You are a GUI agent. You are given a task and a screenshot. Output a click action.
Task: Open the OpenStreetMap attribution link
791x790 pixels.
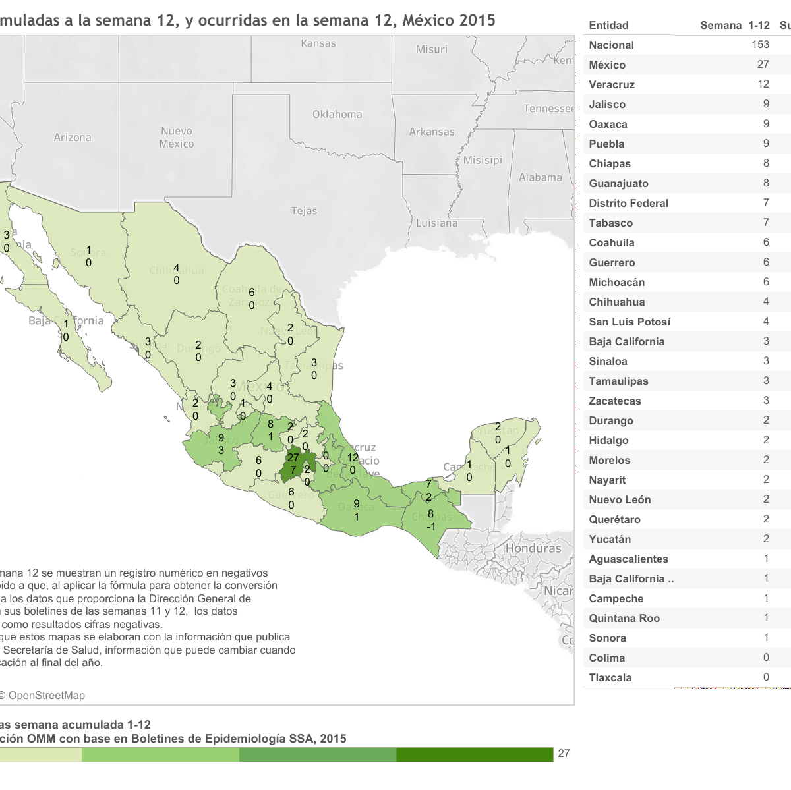[x=46, y=696]
